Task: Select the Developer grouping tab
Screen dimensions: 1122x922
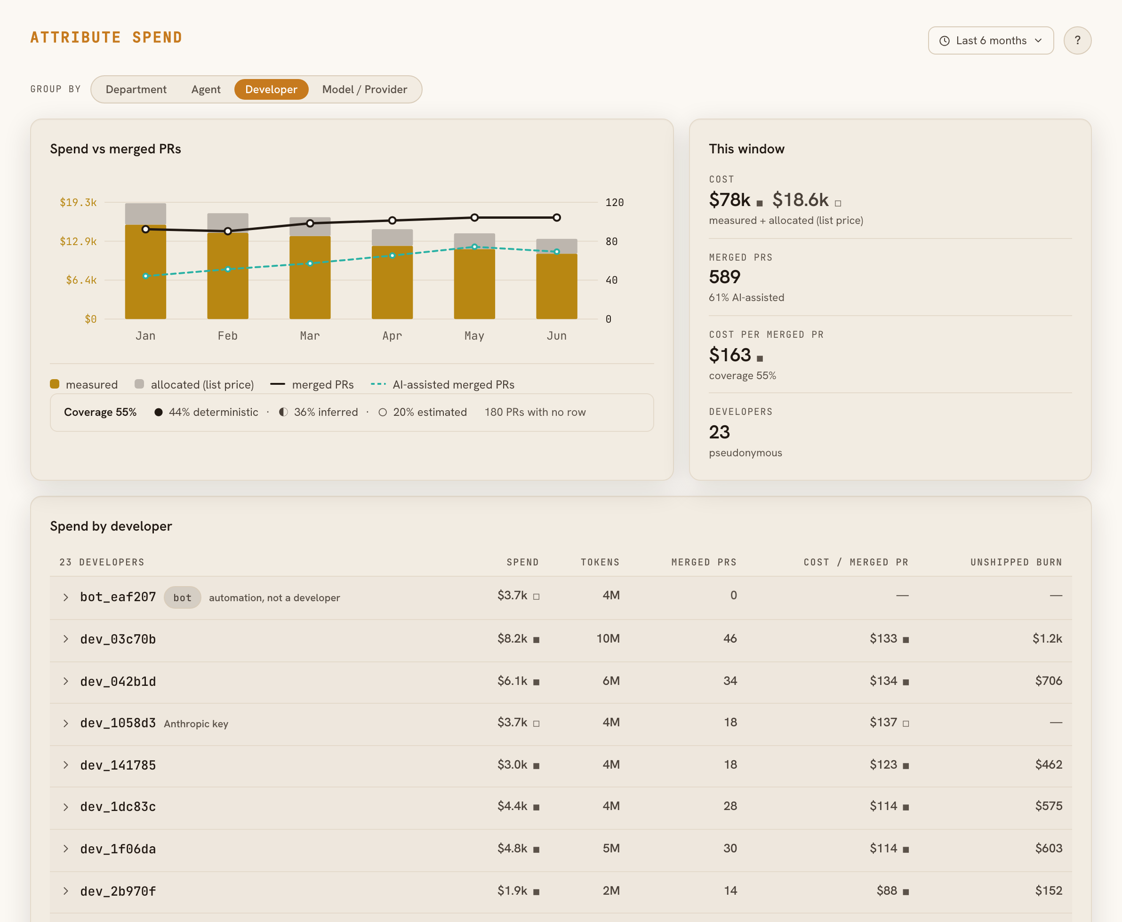Action: 271,89
